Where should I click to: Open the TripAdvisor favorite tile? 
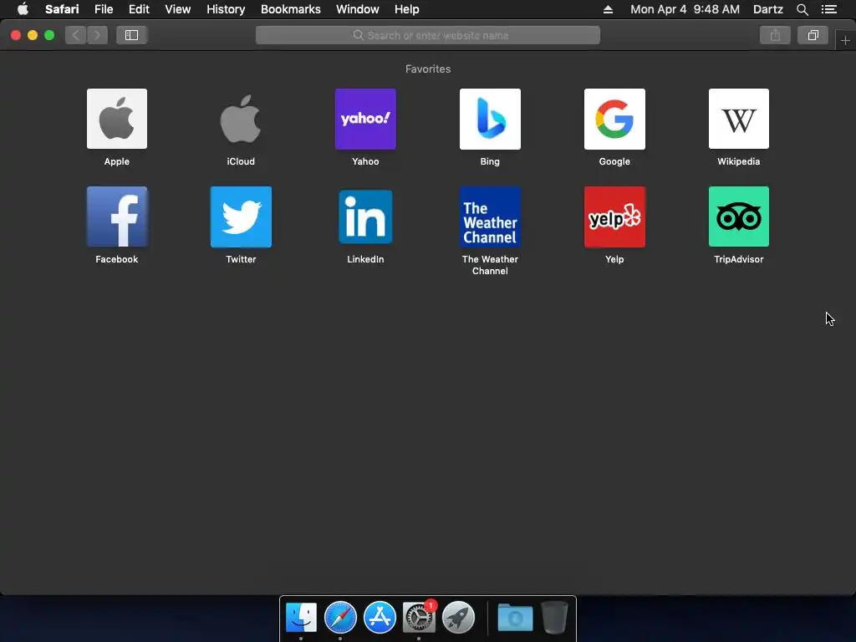point(739,217)
